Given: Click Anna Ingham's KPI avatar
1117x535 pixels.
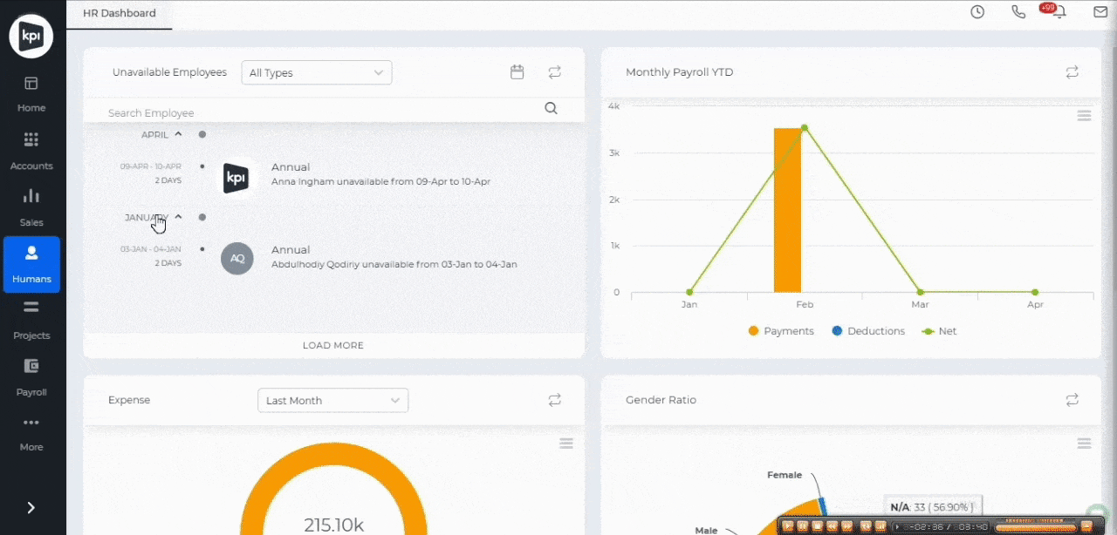Looking at the screenshot, I should pyautogui.click(x=236, y=177).
